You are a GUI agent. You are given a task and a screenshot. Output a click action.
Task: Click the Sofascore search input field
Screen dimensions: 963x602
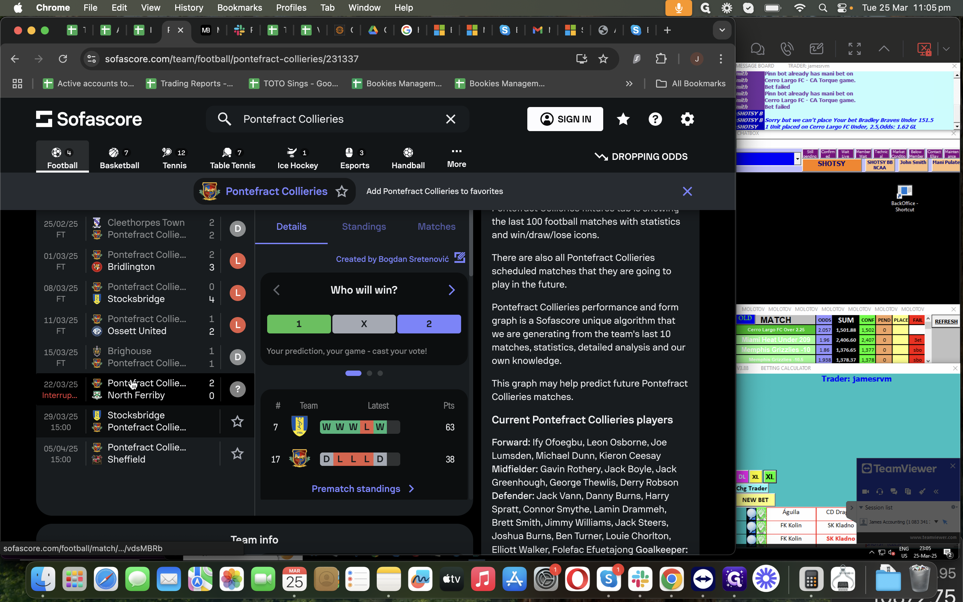(x=337, y=119)
